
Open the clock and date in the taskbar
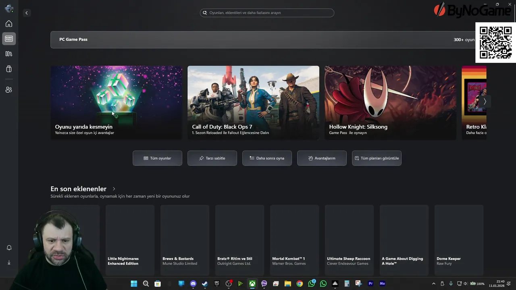(497, 284)
